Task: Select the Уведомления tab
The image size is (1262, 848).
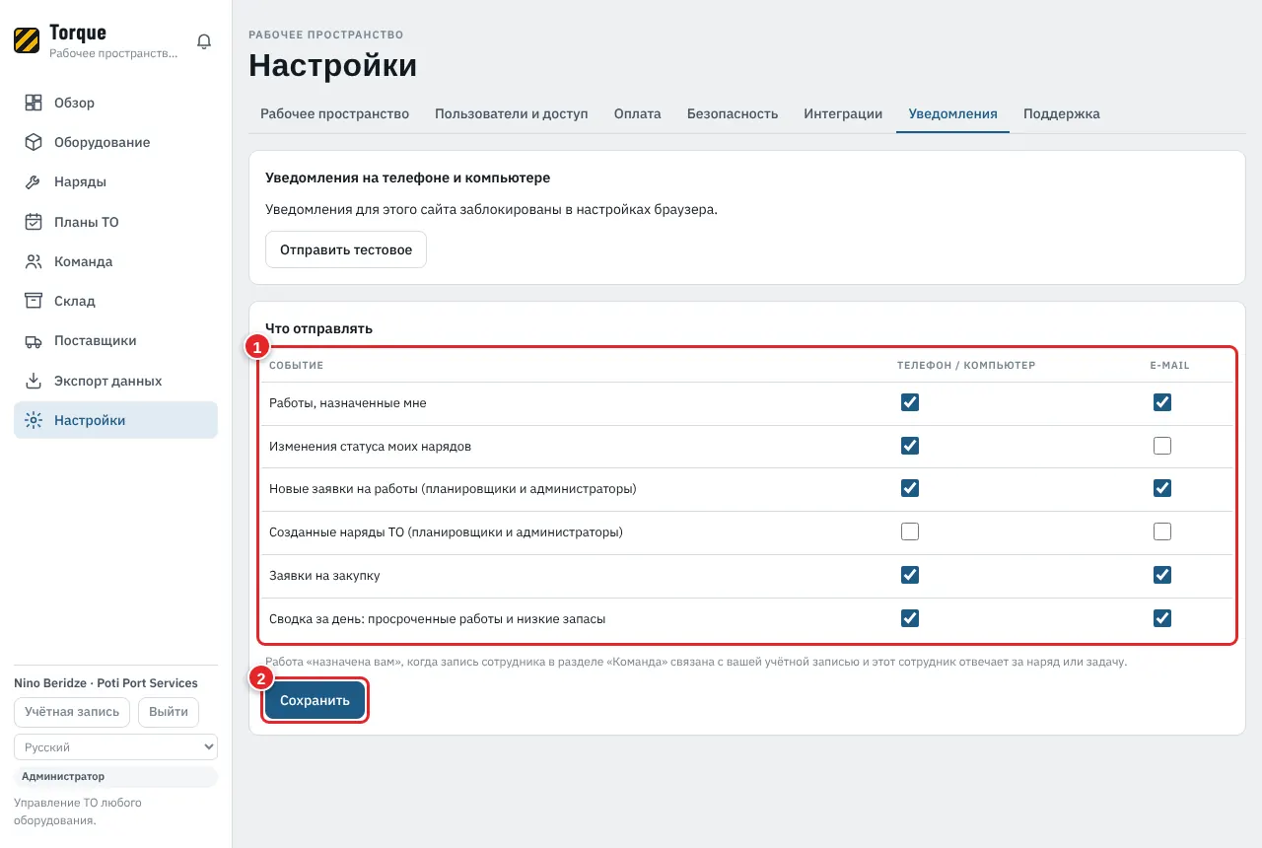Action: 952,113
